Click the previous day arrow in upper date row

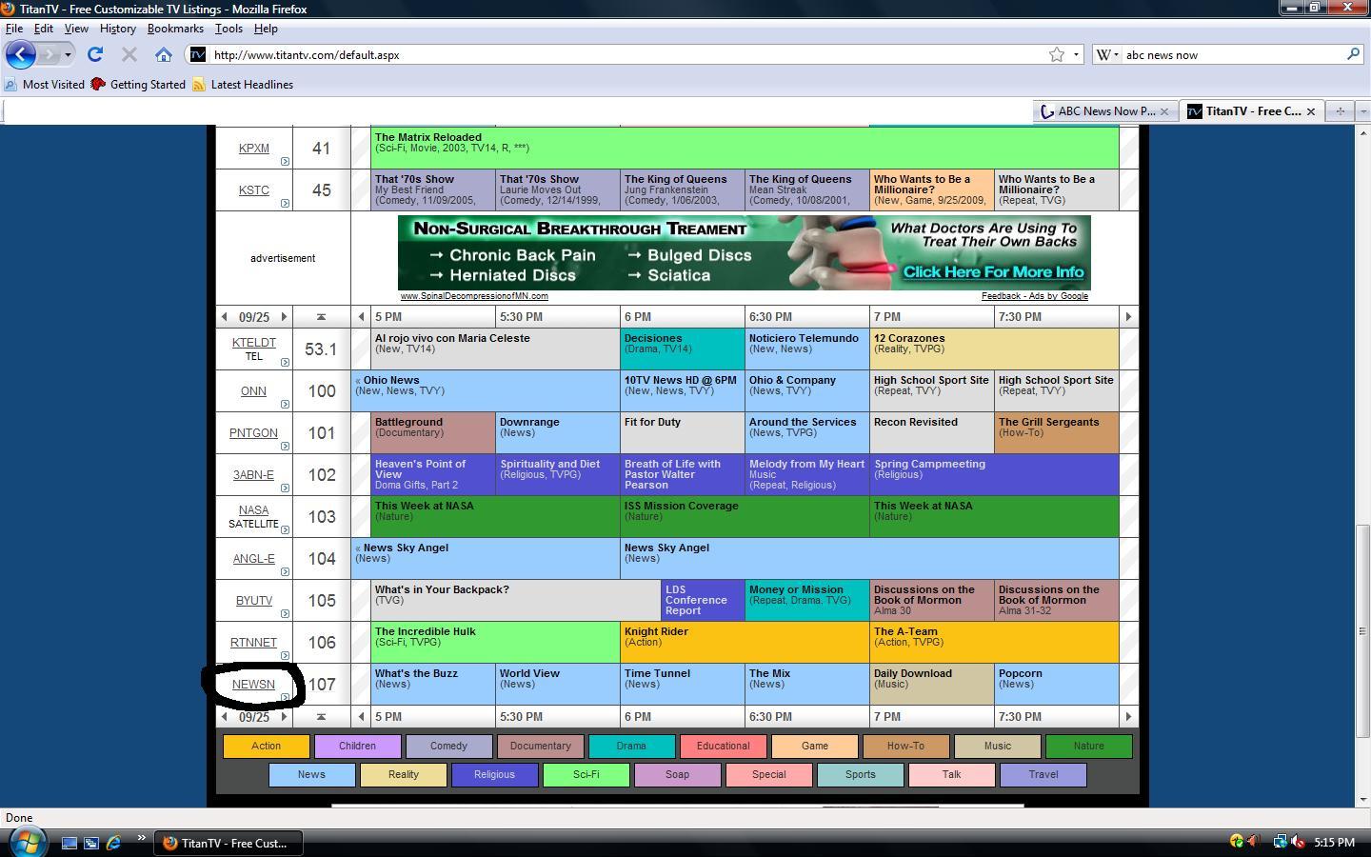tap(224, 317)
